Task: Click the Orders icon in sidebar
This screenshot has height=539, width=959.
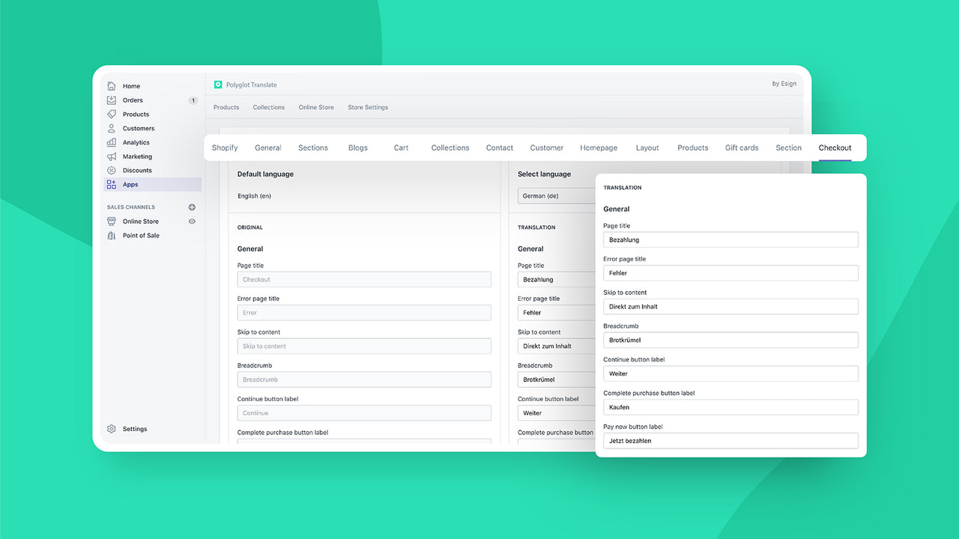Action: (x=112, y=100)
